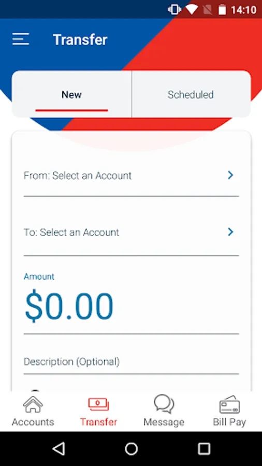The height and width of the screenshot is (466, 262).
Task: Tap the Wi-Fi signal status icon
Action: click(x=192, y=9)
